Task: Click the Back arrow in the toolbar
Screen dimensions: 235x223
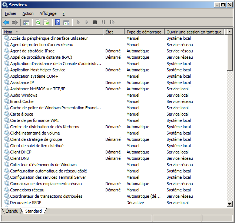Action: (6, 23)
